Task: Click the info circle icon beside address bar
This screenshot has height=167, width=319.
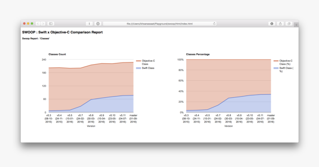Action: (98, 24)
